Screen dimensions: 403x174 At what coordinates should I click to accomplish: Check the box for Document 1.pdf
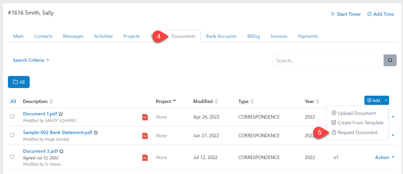12,116
